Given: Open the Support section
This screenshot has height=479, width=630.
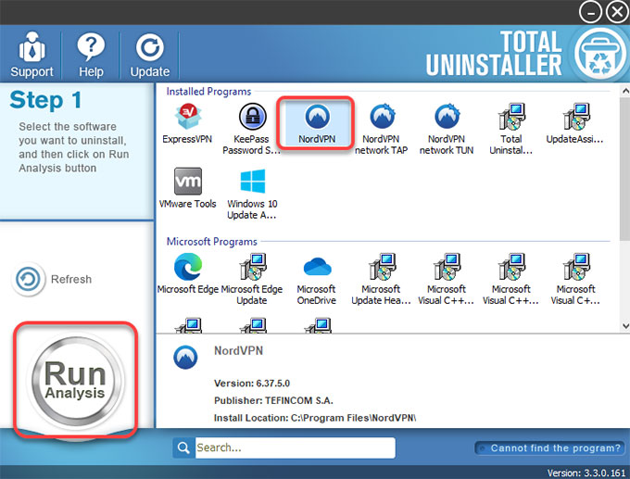Looking at the screenshot, I should (x=31, y=55).
